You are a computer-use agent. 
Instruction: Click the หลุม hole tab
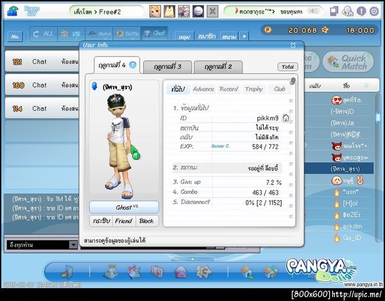tap(184, 37)
